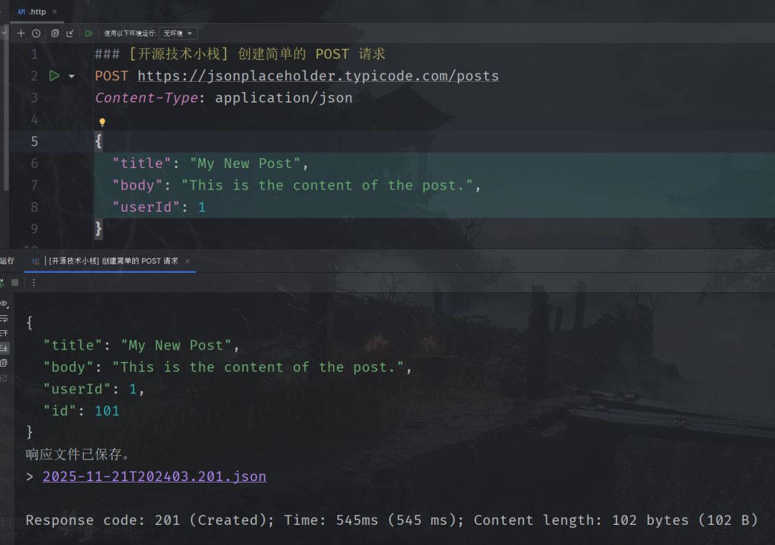Click the scroll-to-top icon in run sidebar
The image size is (775, 545).
(x=4, y=333)
